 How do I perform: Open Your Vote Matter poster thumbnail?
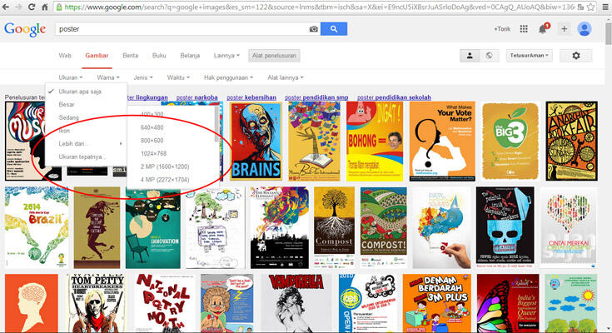click(x=442, y=142)
